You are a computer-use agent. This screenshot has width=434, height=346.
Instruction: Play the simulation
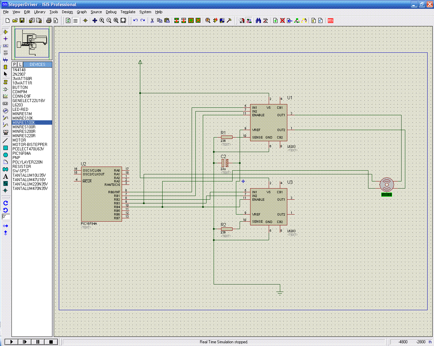point(11,342)
